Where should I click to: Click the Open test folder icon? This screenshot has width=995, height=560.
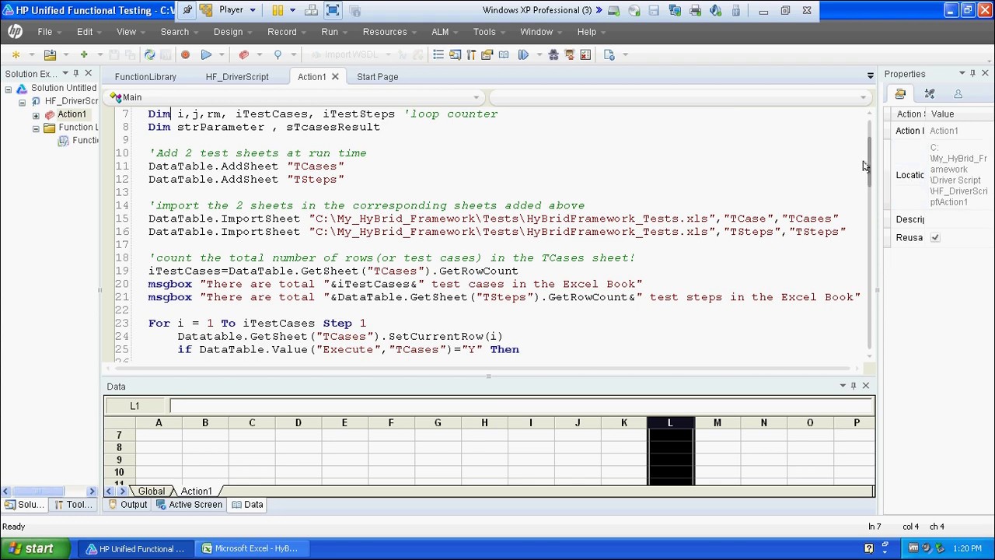coord(50,54)
